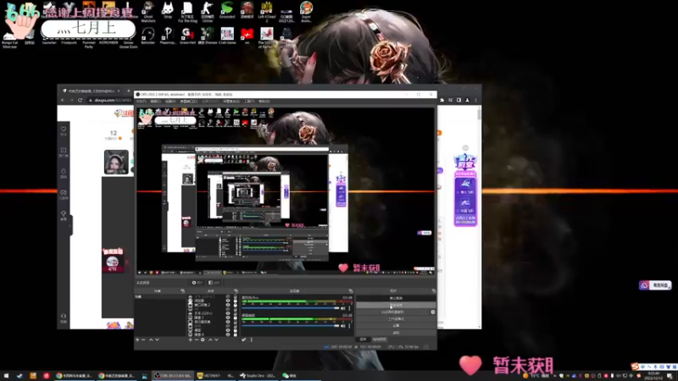
Task: Toggle visibility of 显示器采集 source
Action: (228, 322)
